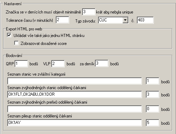
Task: Click the QRP points field
Action: 21,64
